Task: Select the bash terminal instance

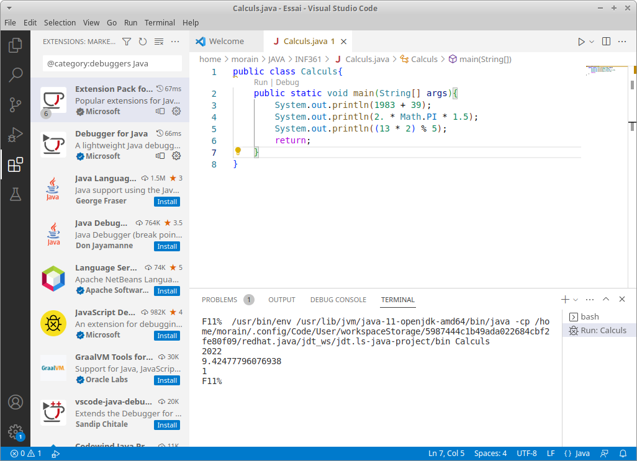Action: 600,317
